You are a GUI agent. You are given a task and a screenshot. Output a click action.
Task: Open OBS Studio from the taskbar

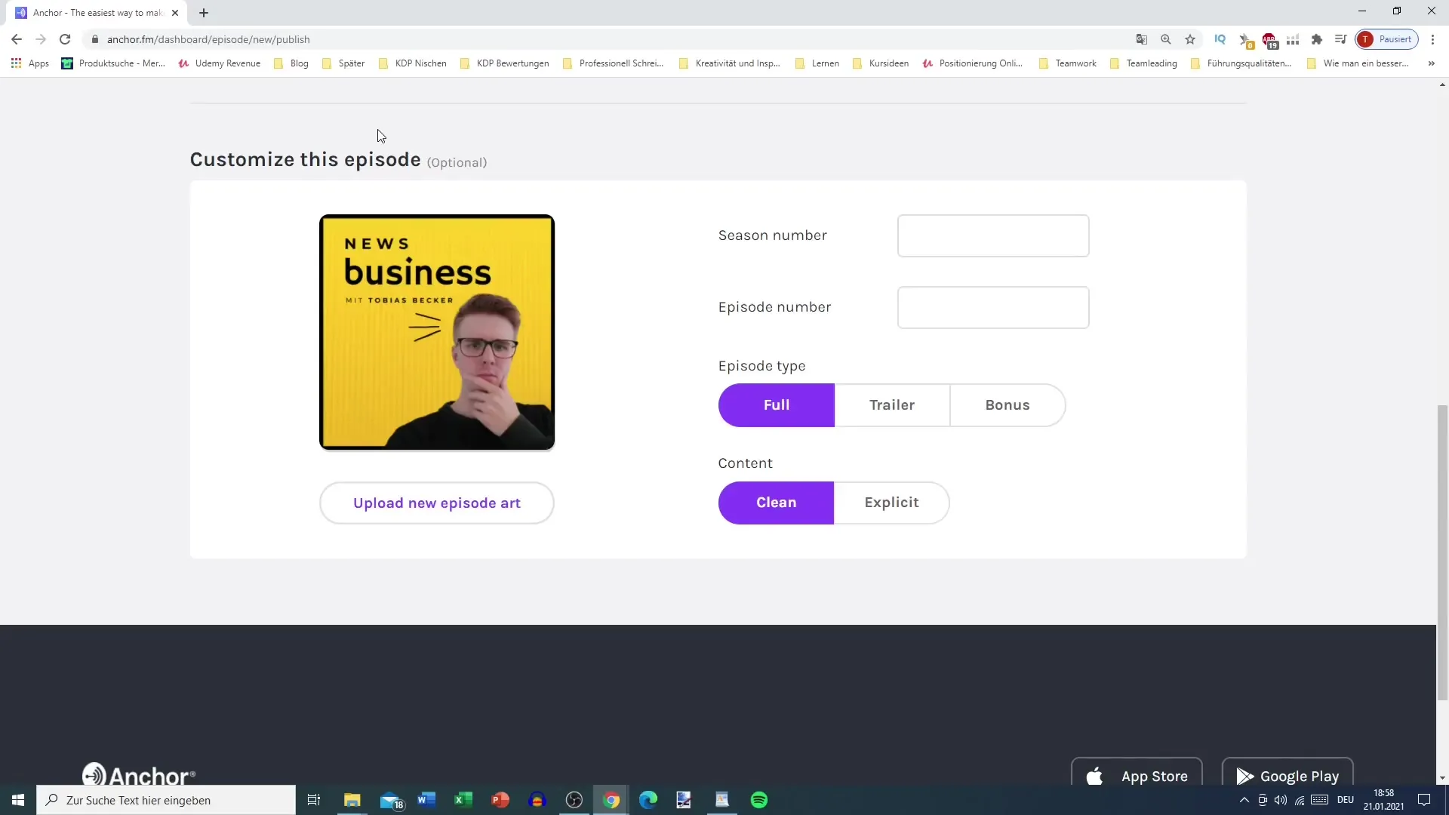[574, 800]
